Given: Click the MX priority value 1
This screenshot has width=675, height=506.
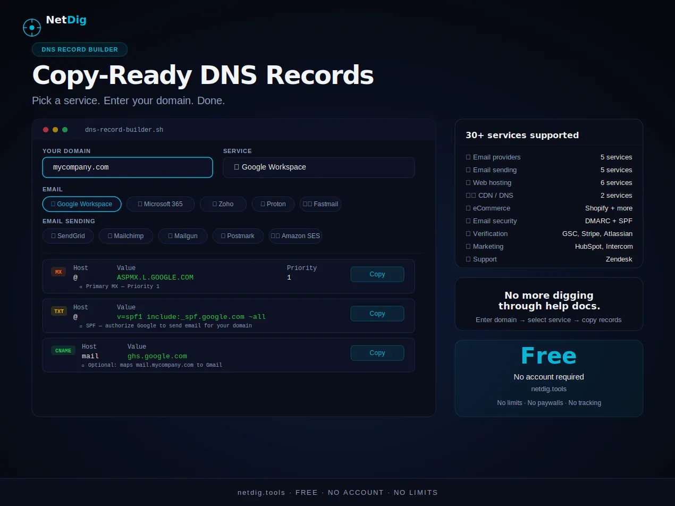Looking at the screenshot, I should tap(289, 277).
